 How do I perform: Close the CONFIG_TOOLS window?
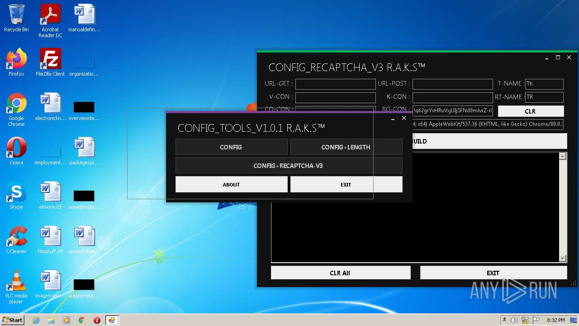[x=404, y=118]
